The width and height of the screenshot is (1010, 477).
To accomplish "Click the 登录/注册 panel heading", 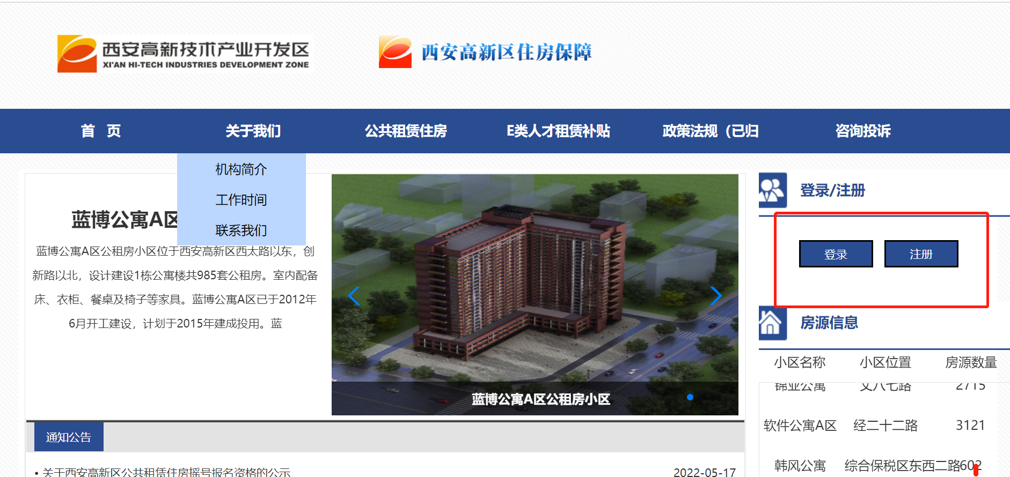I will [x=833, y=190].
